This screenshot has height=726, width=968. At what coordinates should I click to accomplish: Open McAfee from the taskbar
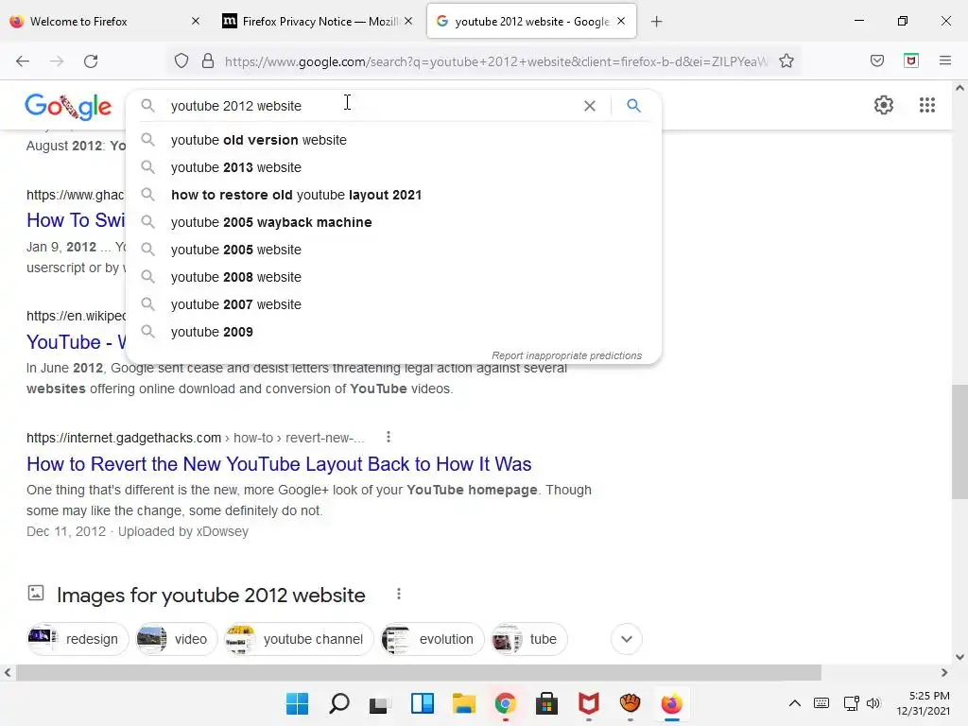(588, 703)
